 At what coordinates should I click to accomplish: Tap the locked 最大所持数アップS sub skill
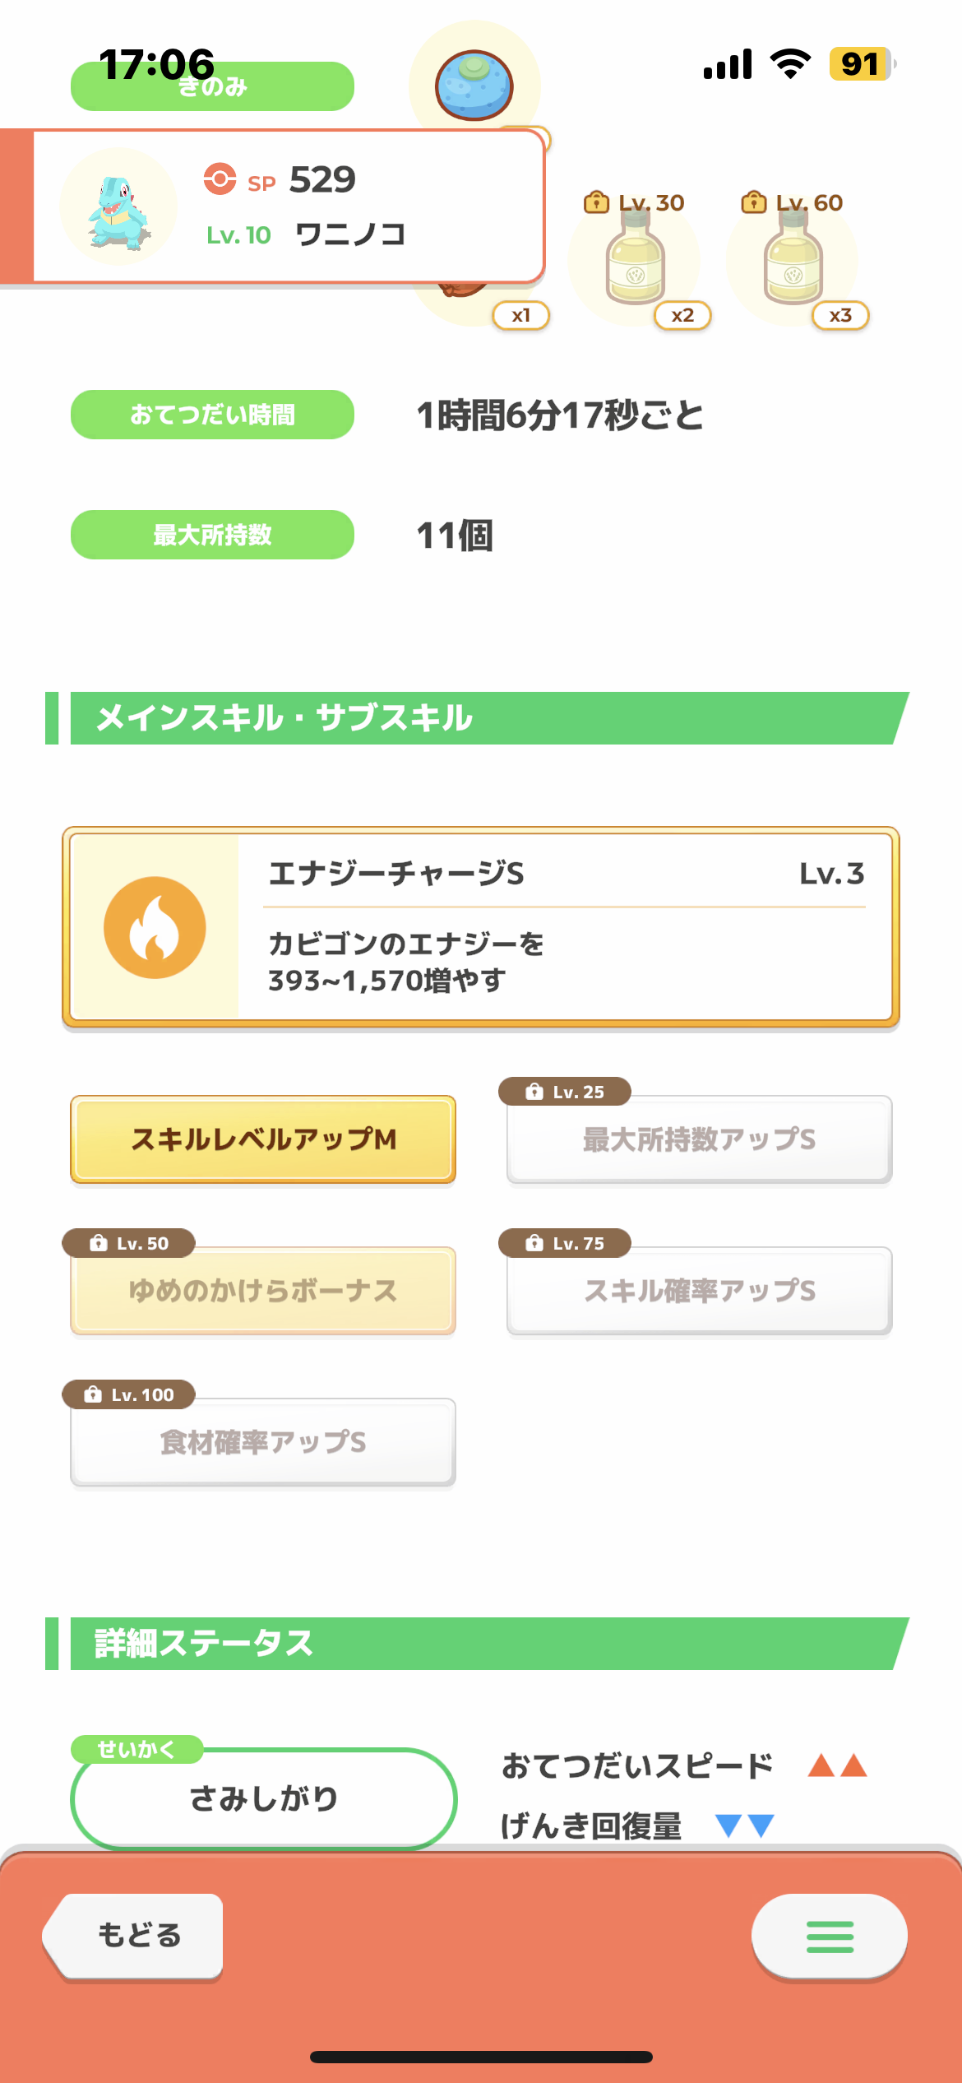[x=700, y=1139]
